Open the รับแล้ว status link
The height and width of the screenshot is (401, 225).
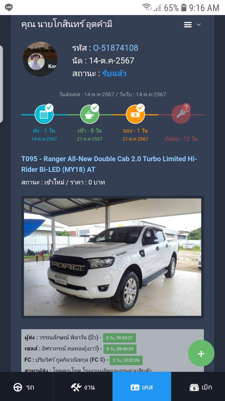tap(114, 73)
